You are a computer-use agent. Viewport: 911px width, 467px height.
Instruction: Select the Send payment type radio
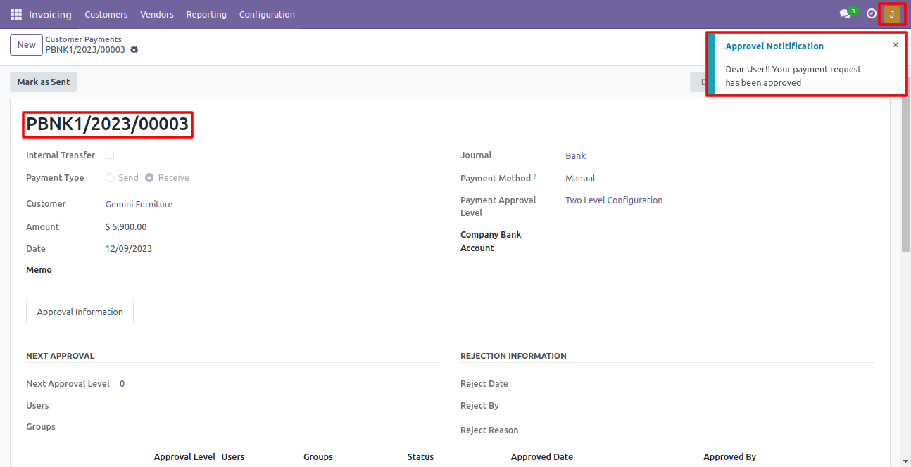pyautogui.click(x=110, y=178)
